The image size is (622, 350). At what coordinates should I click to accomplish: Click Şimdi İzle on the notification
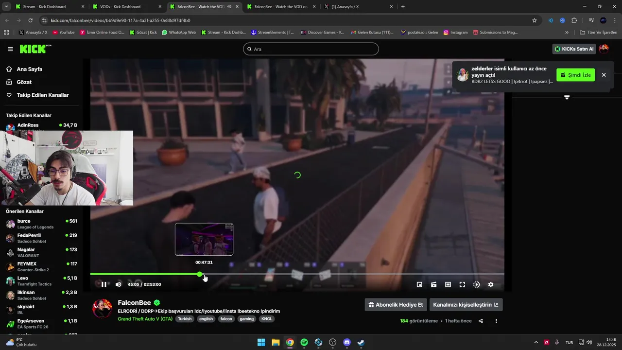pos(575,75)
